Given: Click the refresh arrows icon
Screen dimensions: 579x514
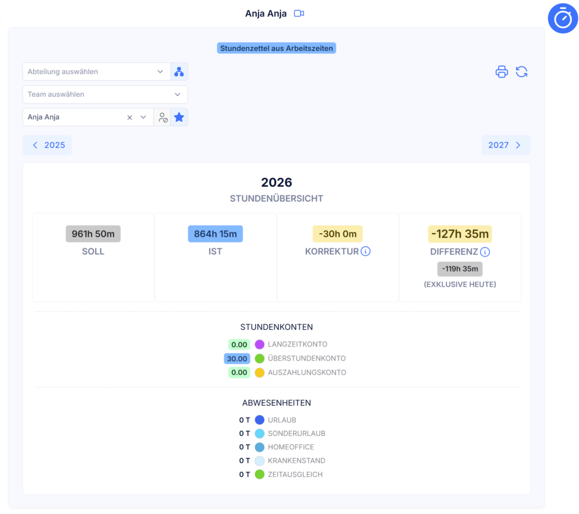Looking at the screenshot, I should tap(522, 71).
